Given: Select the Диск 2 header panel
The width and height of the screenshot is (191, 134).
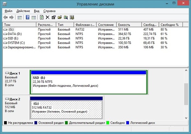Looking at the screenshot, I should [x=16, y=108].
